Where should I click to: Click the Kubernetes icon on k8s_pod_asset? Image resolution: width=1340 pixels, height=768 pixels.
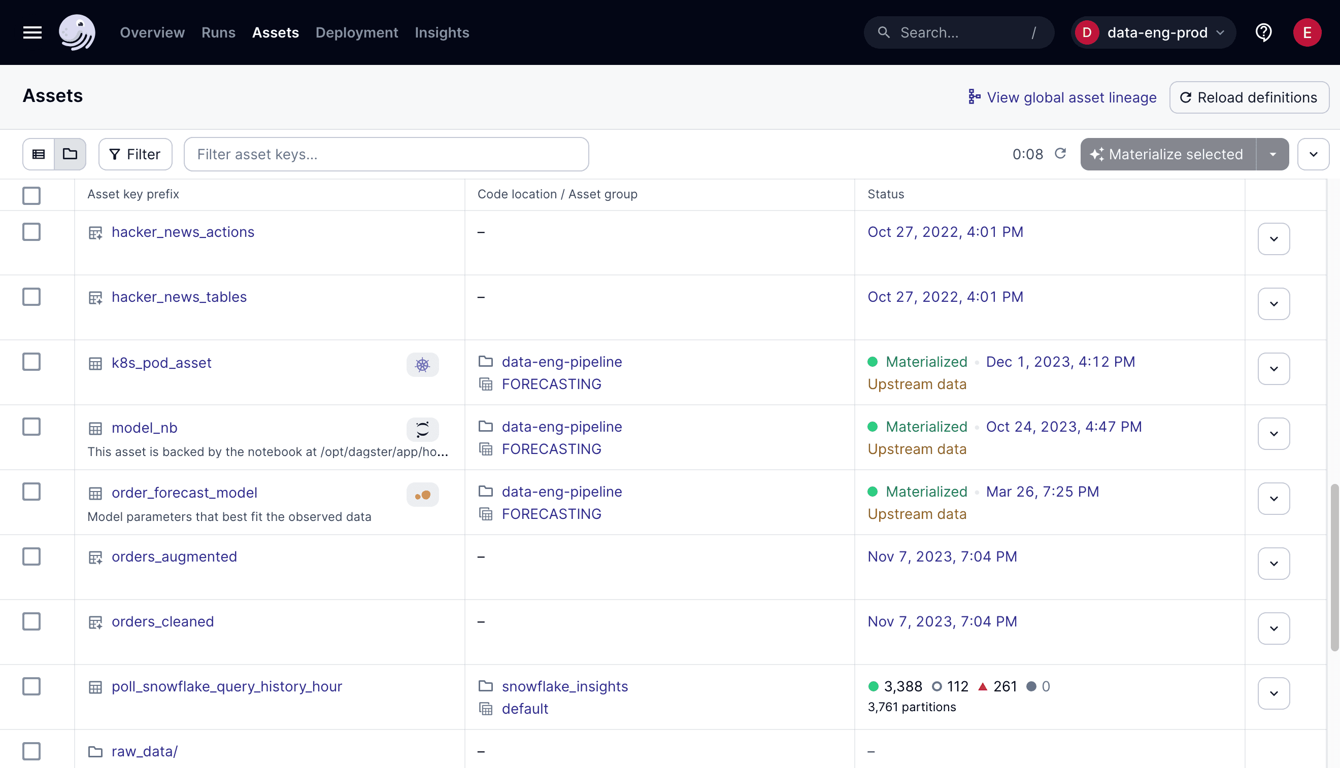[x=422, y=365]
